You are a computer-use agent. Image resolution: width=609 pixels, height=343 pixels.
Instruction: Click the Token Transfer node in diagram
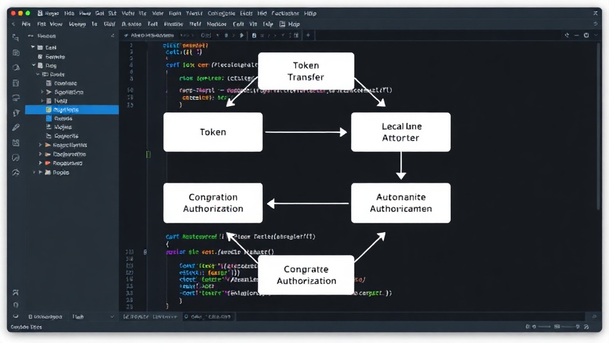point(306,71)
